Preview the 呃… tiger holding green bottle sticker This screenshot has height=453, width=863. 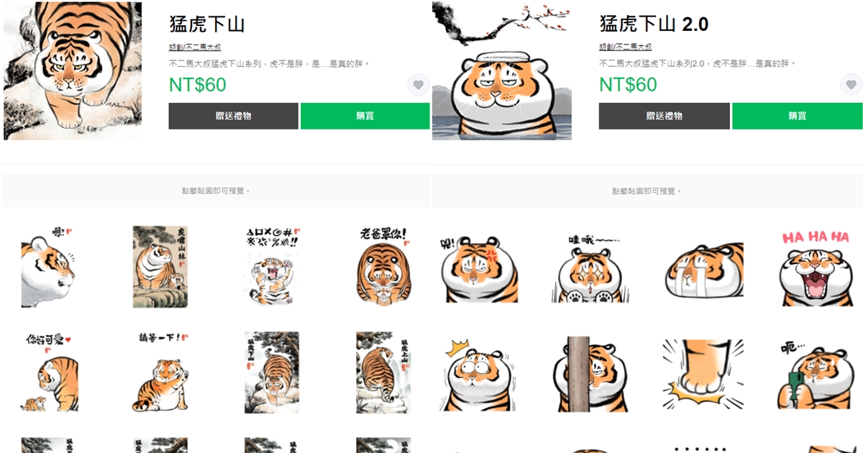pos(815,372)
